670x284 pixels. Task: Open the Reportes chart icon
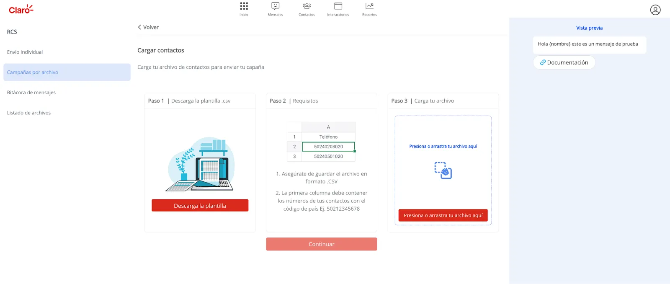point(369,6)
